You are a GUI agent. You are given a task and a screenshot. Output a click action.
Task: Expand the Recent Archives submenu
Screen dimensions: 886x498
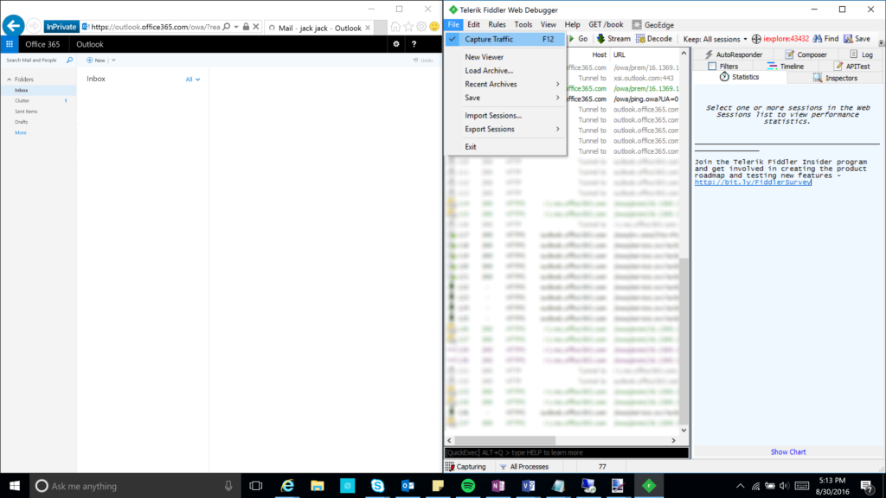[489, 84]
